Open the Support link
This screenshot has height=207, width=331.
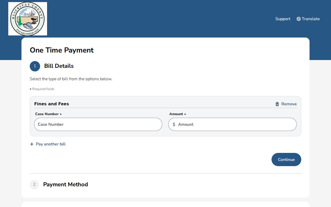click(x=283, y=19)
